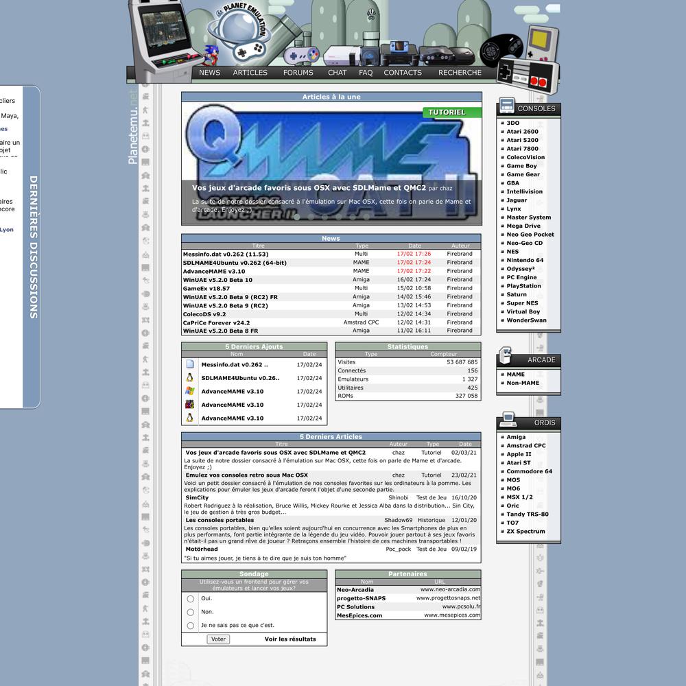Open the progetto-SNAPS partner link

coord(362,598)
